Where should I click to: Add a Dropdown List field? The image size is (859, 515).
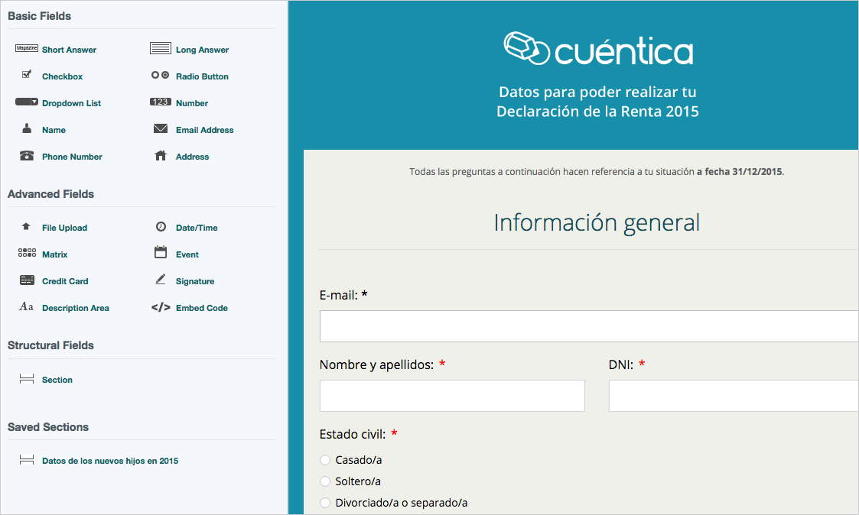click(x=70, y=103)
